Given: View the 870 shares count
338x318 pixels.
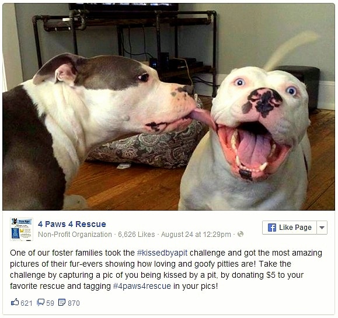Looking at the screenshot, I should [74, 303].
